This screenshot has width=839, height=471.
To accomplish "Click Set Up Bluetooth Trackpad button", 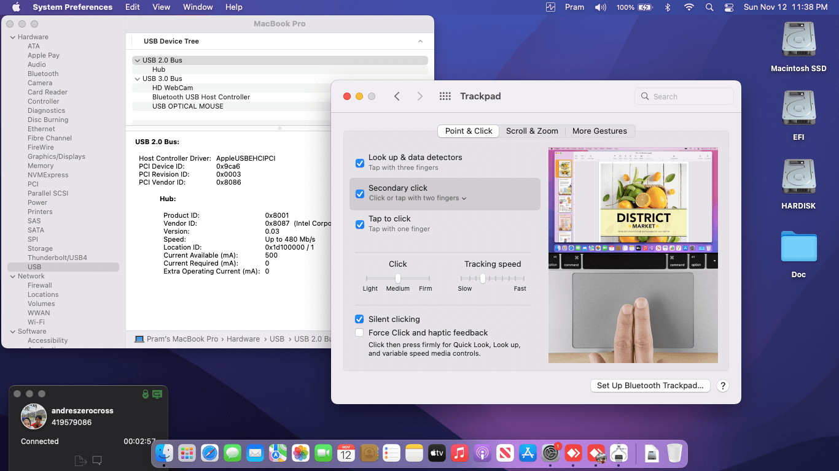I will click(x=650, y=386).
